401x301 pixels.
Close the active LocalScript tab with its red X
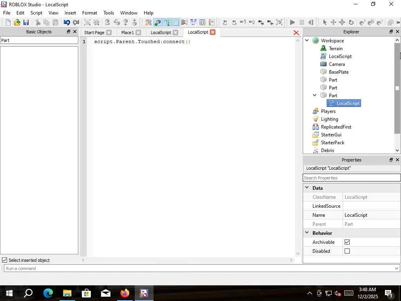click(213, 32)
